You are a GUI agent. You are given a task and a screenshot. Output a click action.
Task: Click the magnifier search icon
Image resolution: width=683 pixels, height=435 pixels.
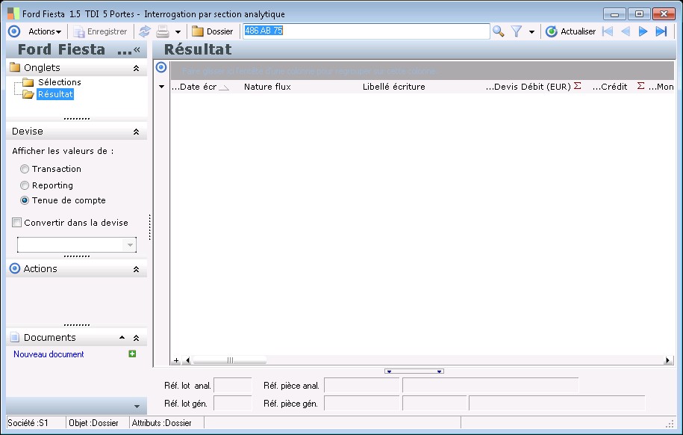coord(499,31)
